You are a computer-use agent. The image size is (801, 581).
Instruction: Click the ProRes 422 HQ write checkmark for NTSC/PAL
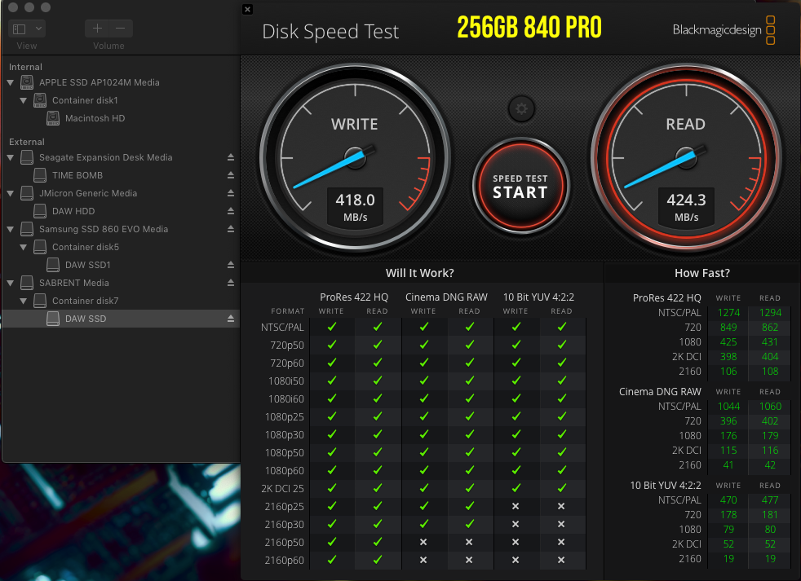tap(331, 327)
